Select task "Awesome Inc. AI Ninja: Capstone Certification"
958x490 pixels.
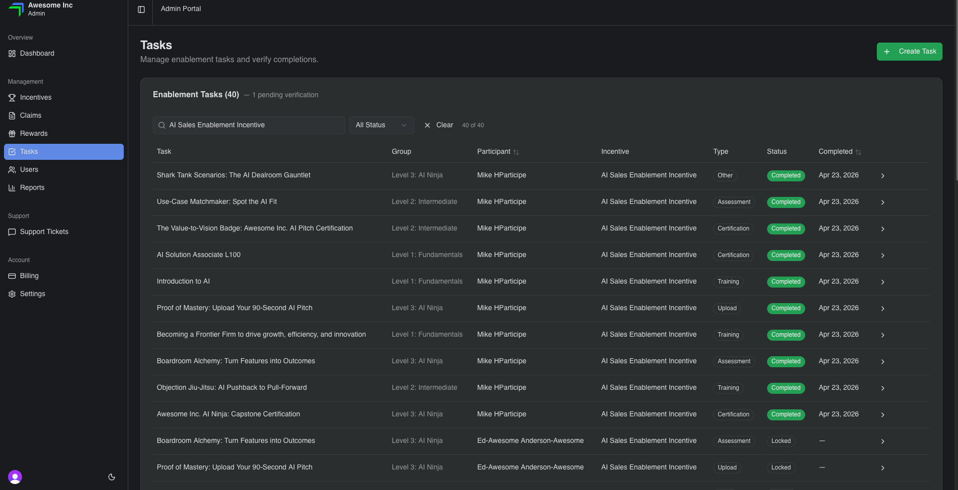tap(228, 414)
